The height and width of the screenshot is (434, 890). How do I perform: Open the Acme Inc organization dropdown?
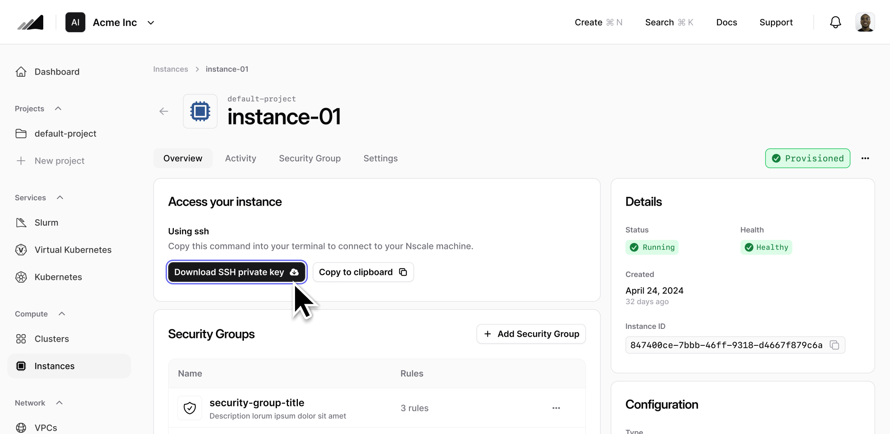pos(151,23)
